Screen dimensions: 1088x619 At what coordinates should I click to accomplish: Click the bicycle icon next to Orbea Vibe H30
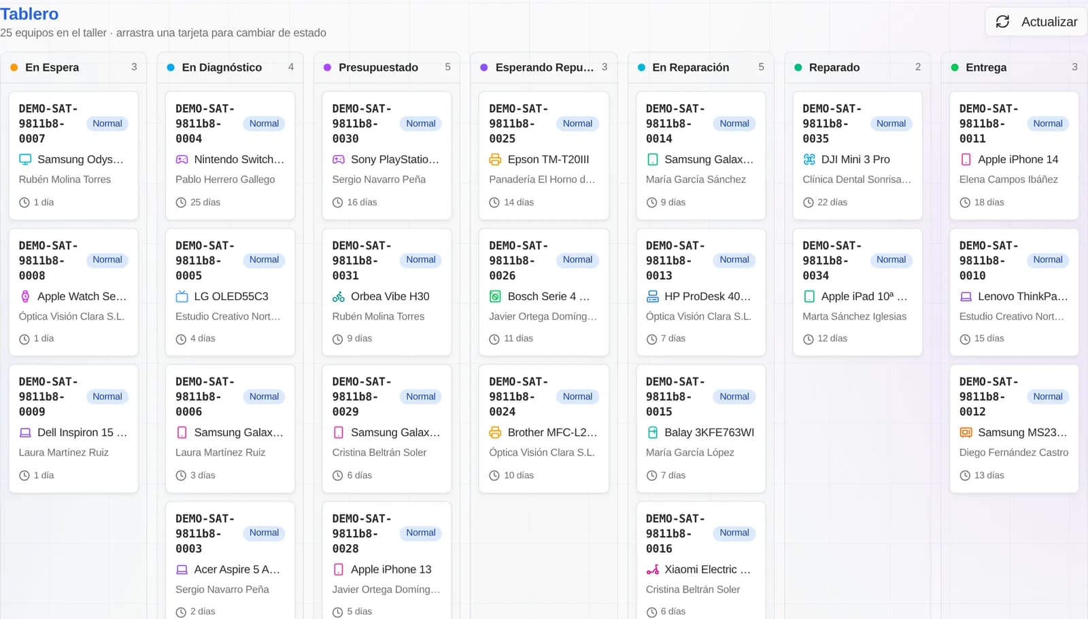(x=339, y=297)
